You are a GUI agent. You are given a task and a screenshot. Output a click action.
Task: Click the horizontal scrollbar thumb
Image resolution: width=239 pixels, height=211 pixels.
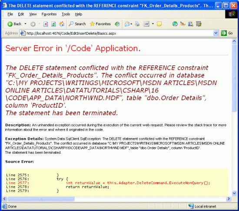41,199
